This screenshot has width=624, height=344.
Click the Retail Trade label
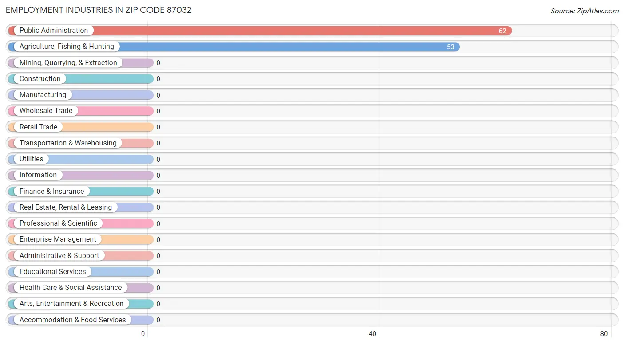38,127
